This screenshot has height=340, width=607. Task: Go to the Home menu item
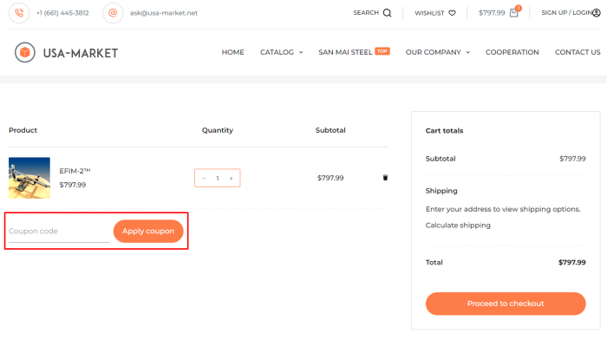pyautogui.click(x=232, y=52)
